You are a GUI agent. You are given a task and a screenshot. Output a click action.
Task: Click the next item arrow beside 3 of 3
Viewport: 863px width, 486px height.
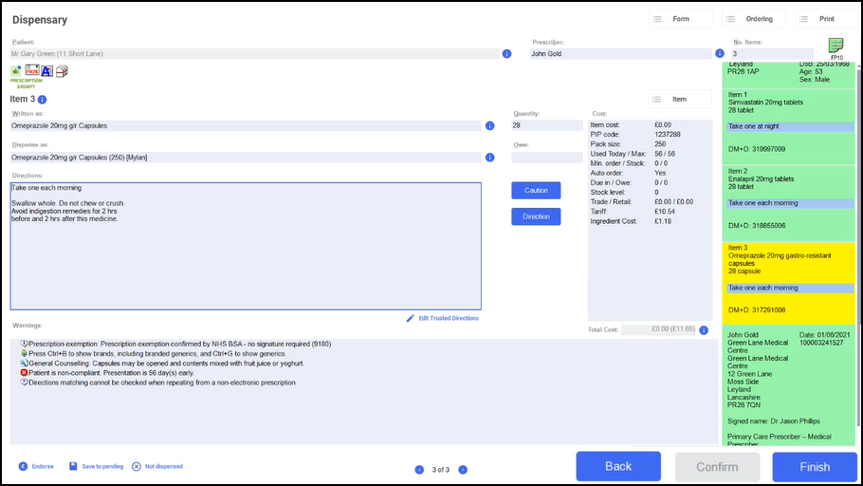[462, 470]
